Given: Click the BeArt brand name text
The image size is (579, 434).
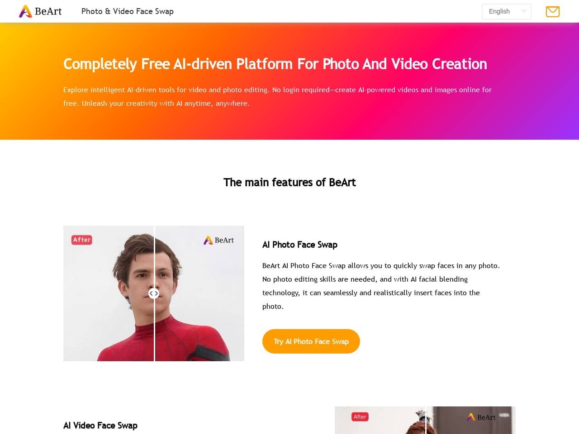Looking at the screenshot, I should coord(48,11).
